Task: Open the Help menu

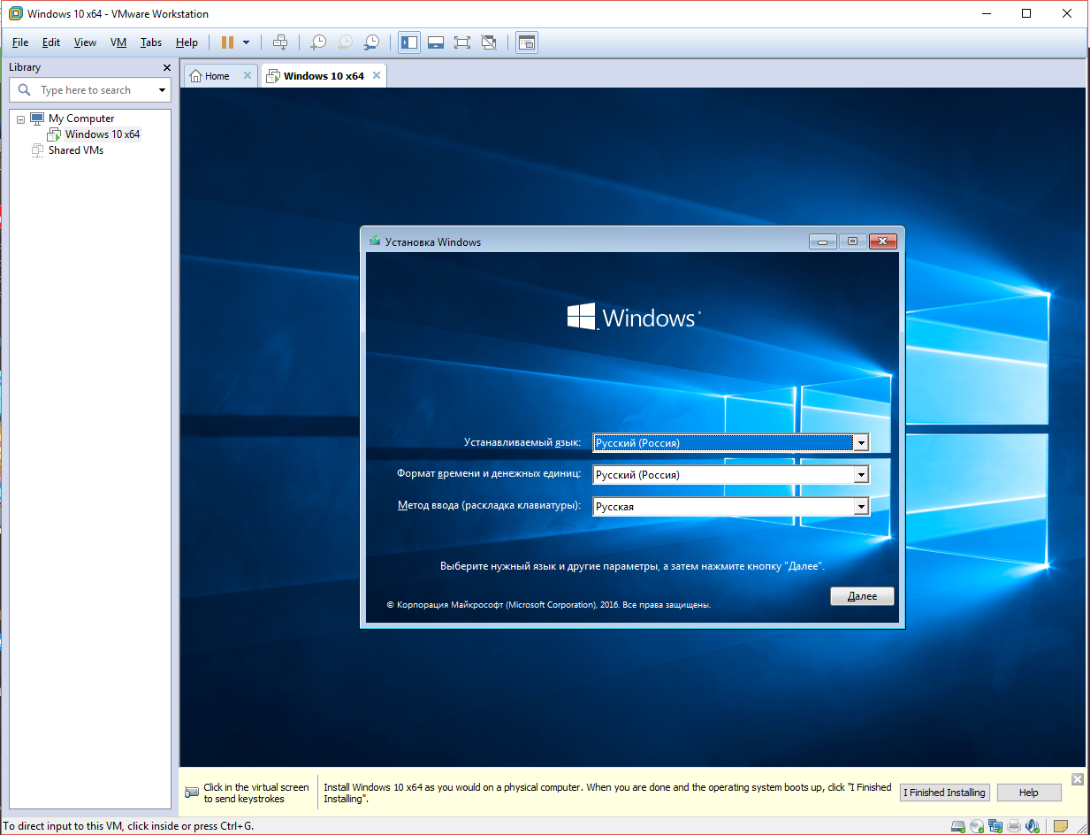Action: tap(187, 42)
